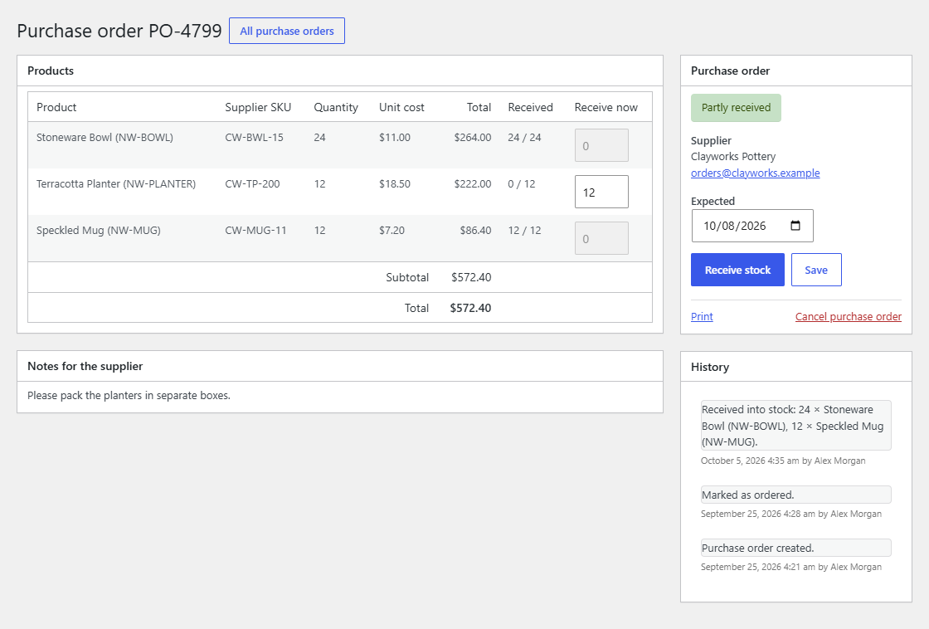Click the 0 / 12 received value
This screenshot has width=929, height=629.
[x=522, y=183]
